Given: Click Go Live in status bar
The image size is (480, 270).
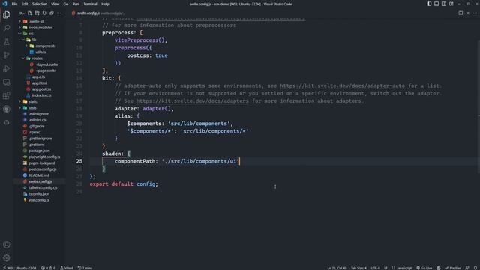Looking at the screenshot, I should (x=424, y=268).
